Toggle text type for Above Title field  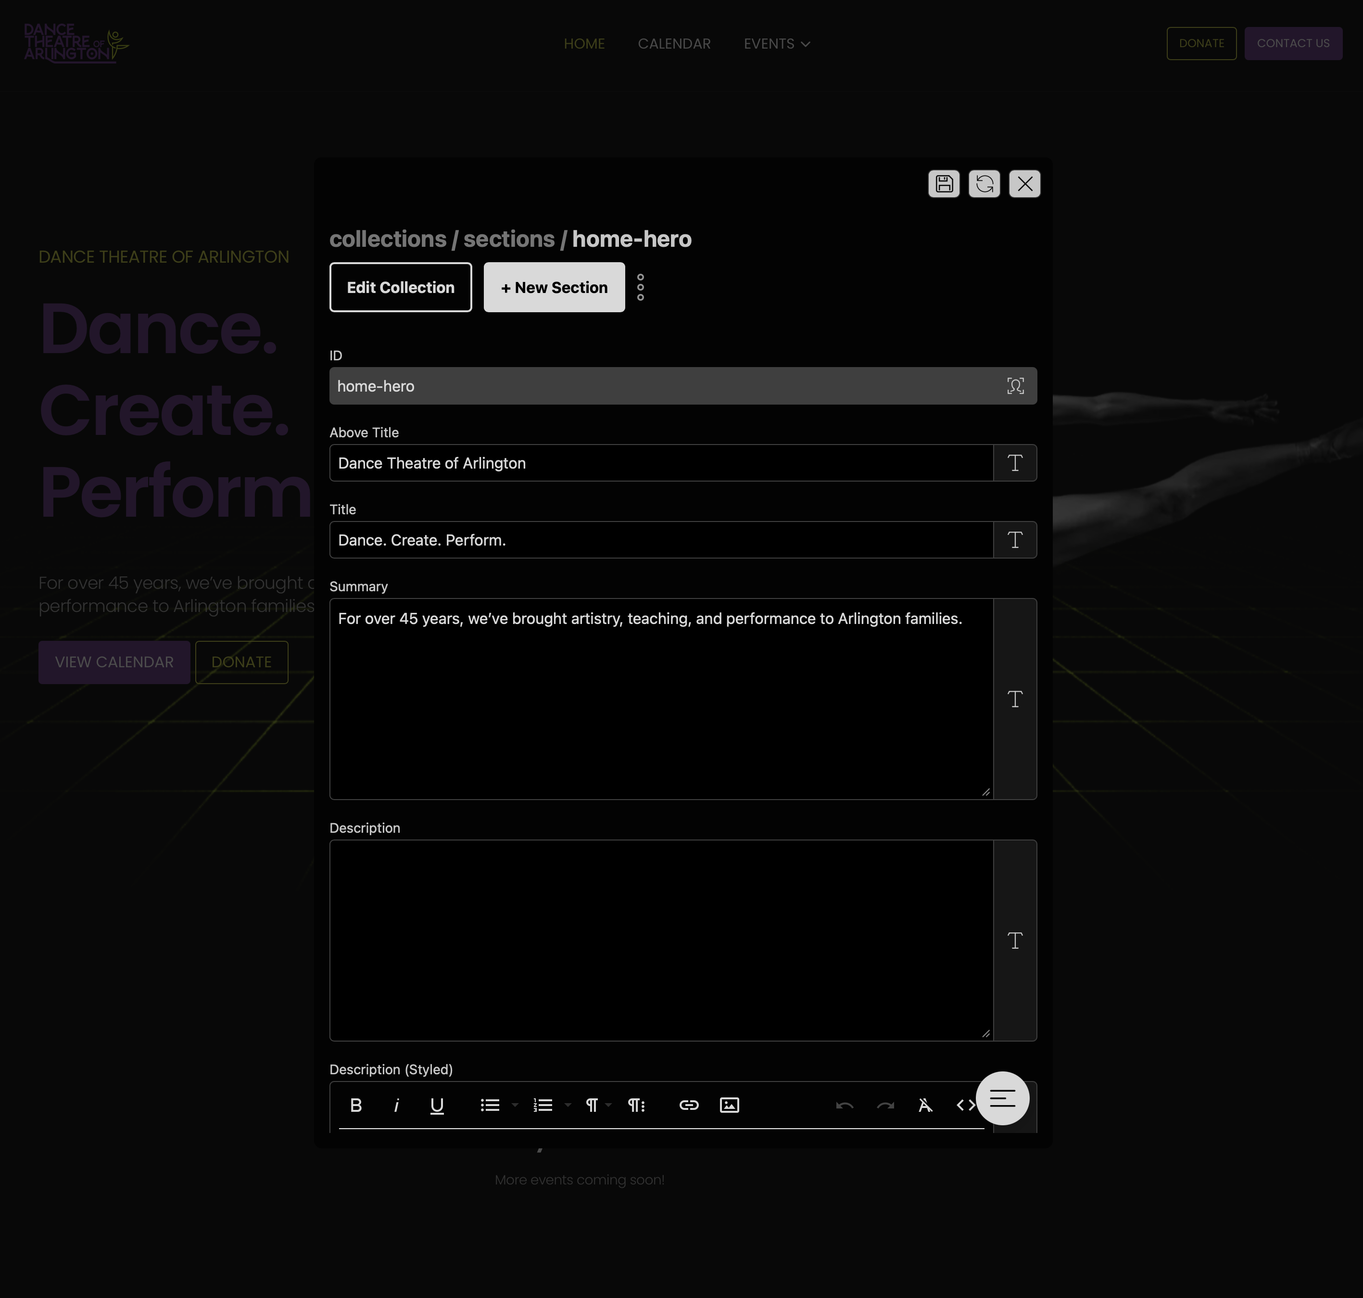point(1014,463)
